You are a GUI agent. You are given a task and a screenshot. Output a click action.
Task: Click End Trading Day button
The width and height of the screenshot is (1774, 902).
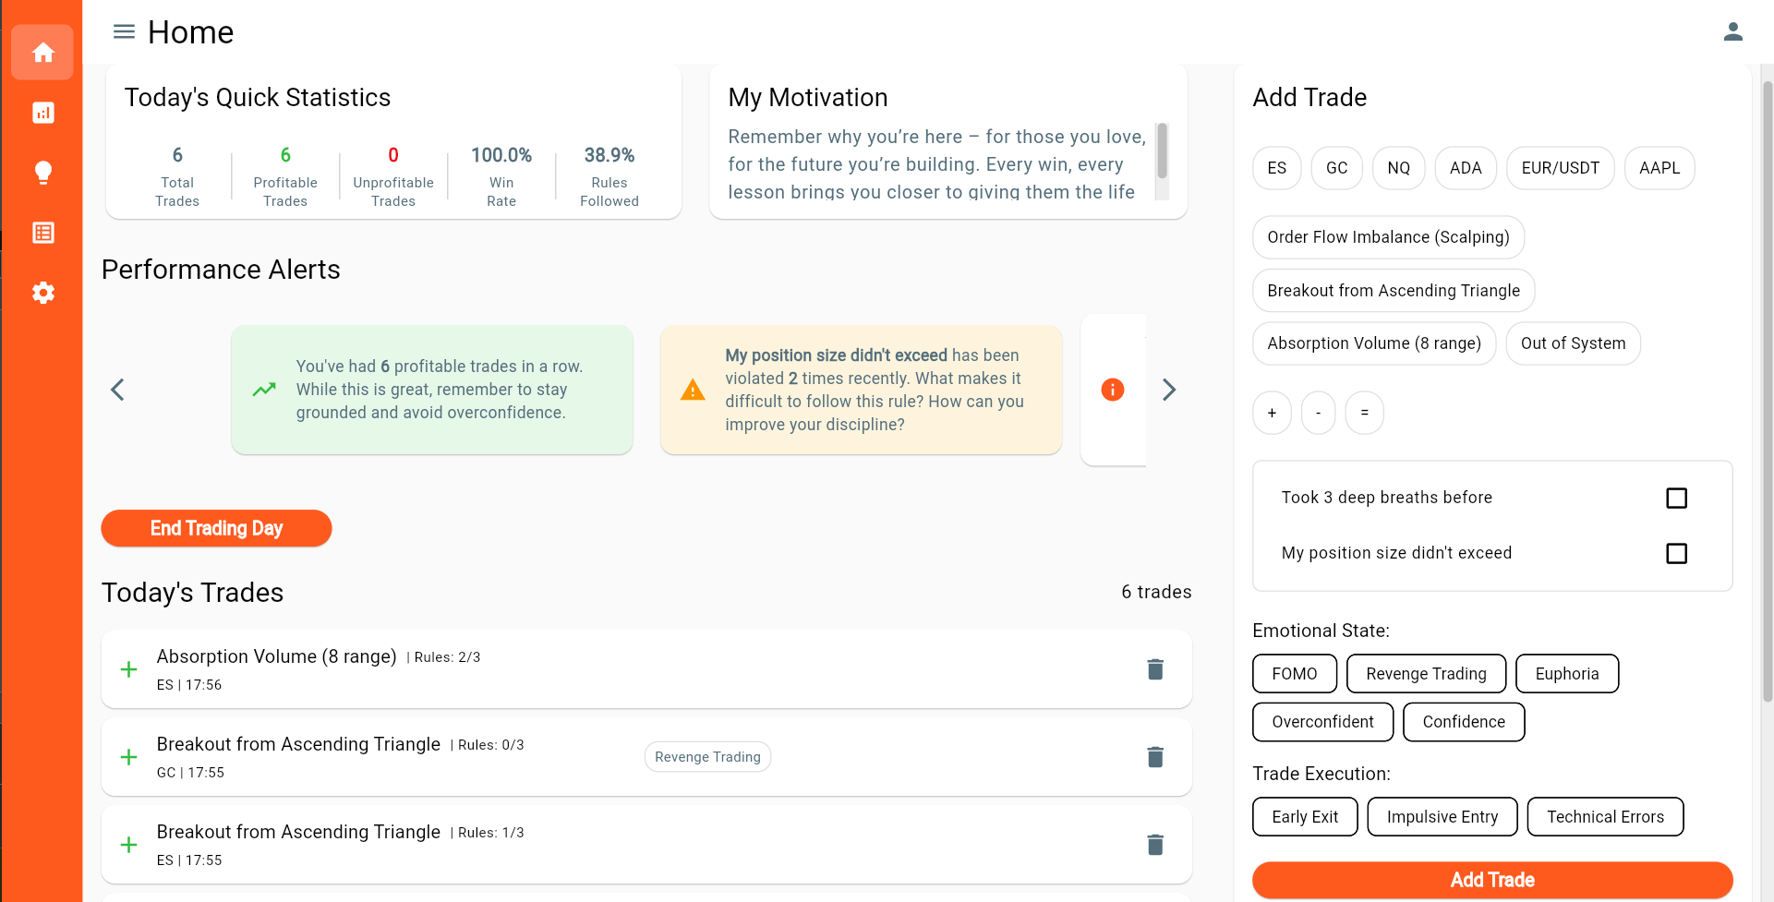(x=216, y=528)
